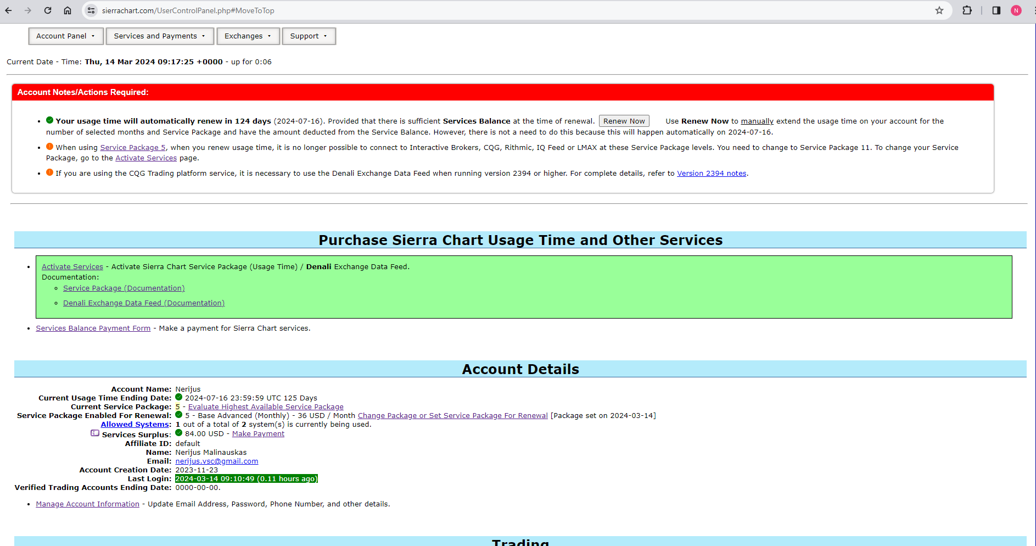Open Denali Exchange Data Feed (Documentation)
1036x546 pixels.
coord(144,303)
